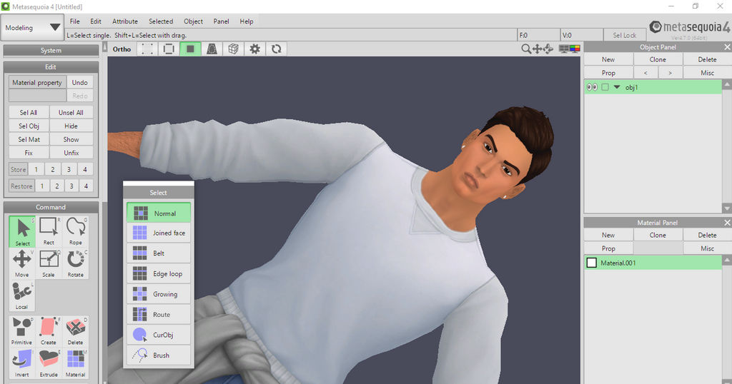Select the Scale command tool

click(49, 263)
